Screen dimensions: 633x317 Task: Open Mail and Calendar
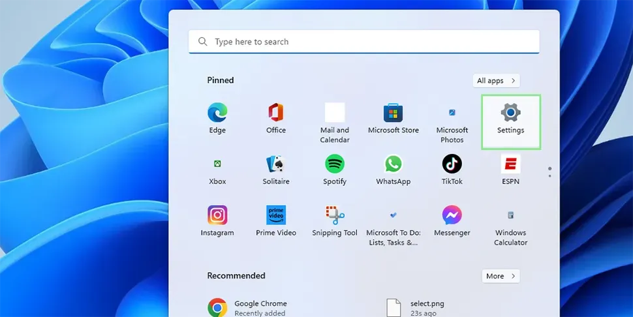[335, 123]
